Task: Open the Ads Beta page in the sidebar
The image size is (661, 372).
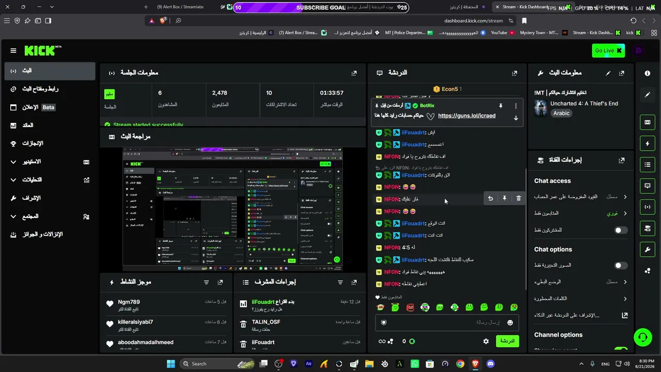Action: point(50,107)
